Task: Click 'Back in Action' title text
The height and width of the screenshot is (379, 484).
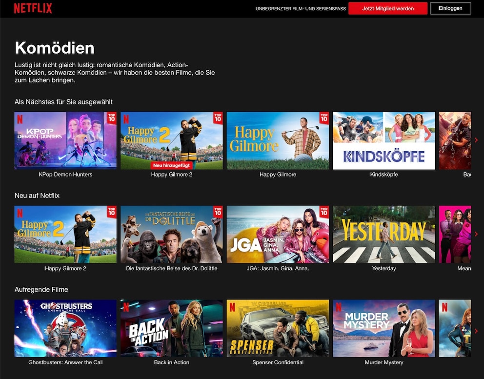Action: pos(172,362)
